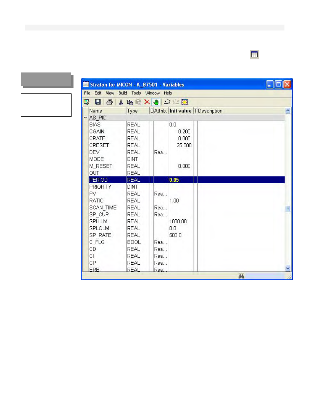Open the File menu
Screen dimensions: 313x405
(87, 93)
